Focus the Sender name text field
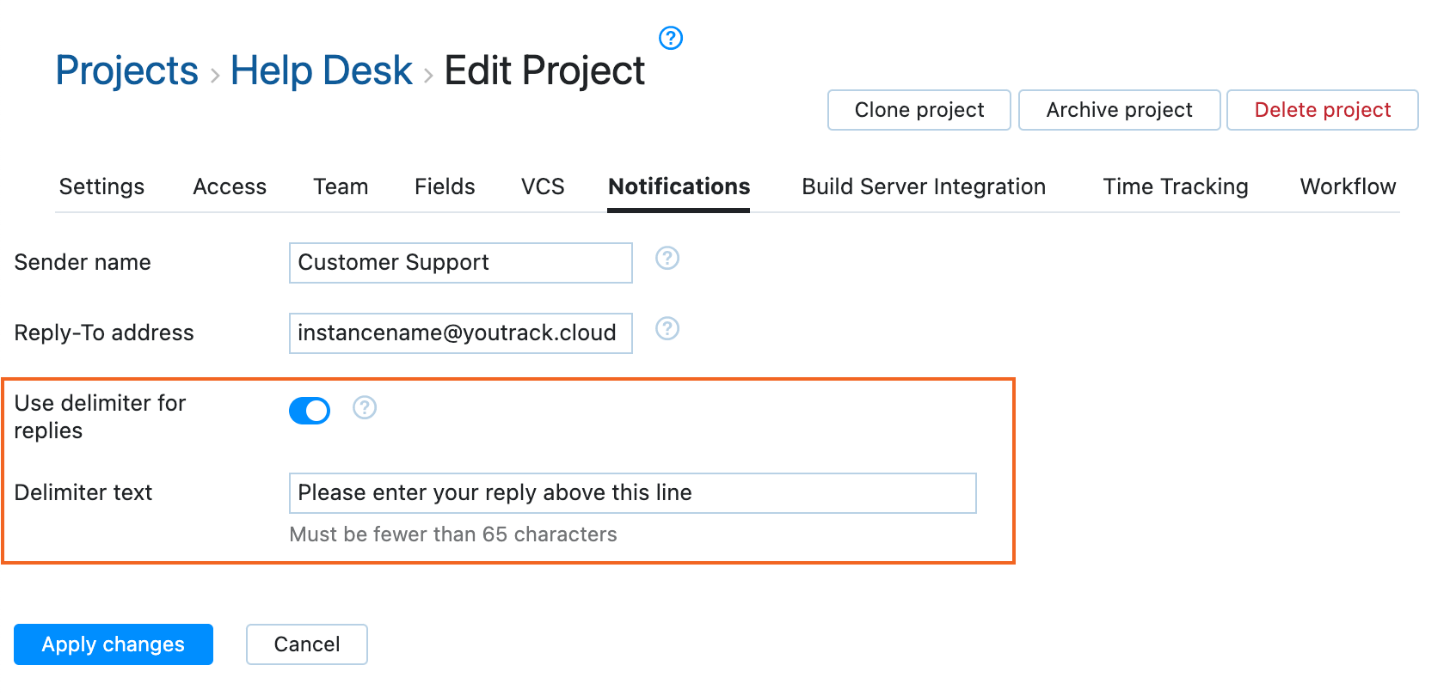The width and height of the screenshot is (1450, 696). [460, 263]
